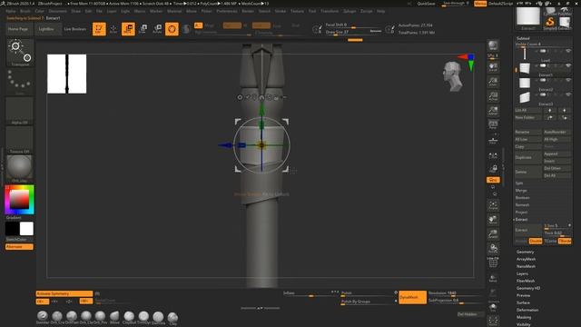Adjust the Draw Size slider
Image resolution: width=581 pixels, height=327 pixels.
click(353, 33)
